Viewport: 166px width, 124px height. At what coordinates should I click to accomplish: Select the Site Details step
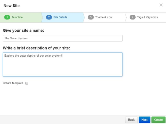(63, 17)
